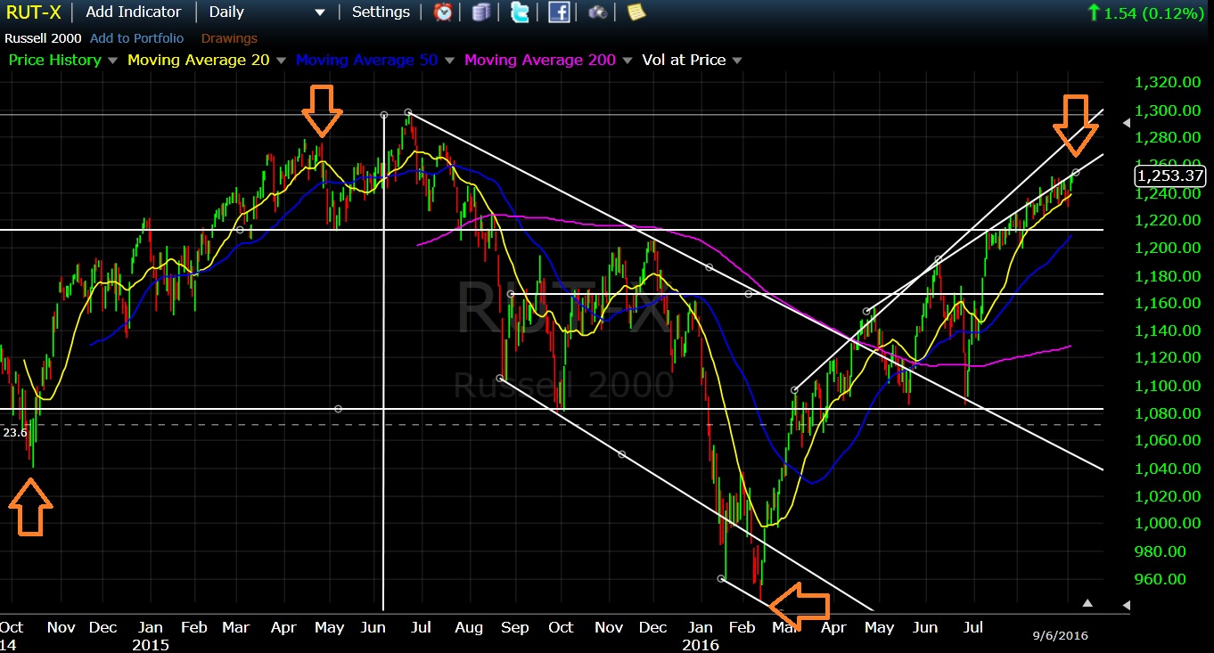The image size is (1214, 653).
Task: Click the camera snapshot icon
Action: (597, 12)
